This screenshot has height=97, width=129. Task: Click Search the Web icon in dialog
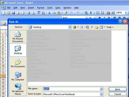coord(87,27)
